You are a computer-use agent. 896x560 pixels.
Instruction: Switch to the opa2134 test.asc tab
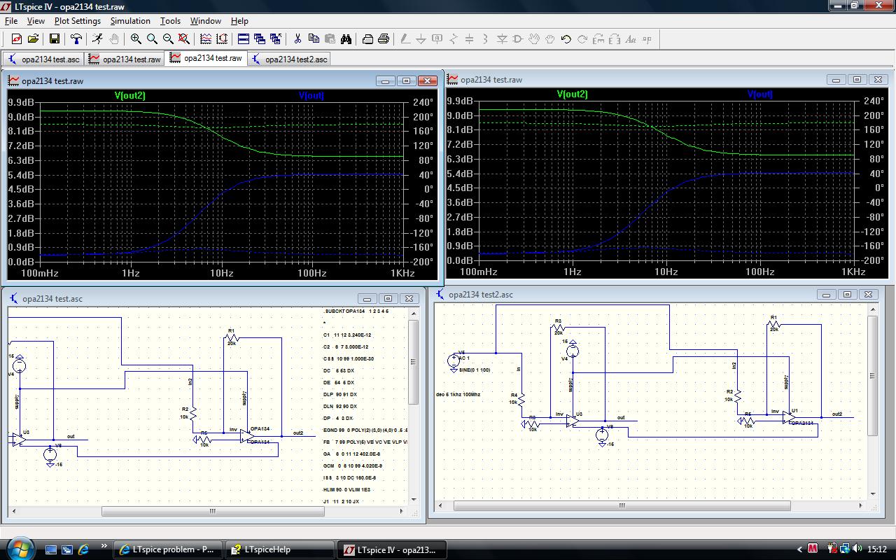point(43,59)
